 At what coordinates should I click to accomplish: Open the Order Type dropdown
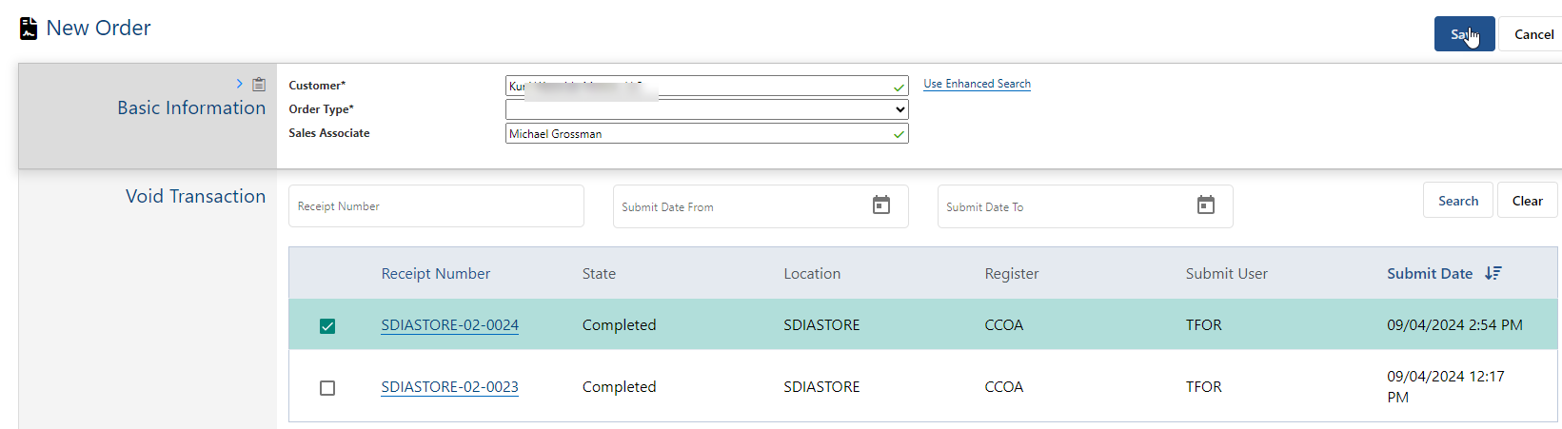point(706,109)
